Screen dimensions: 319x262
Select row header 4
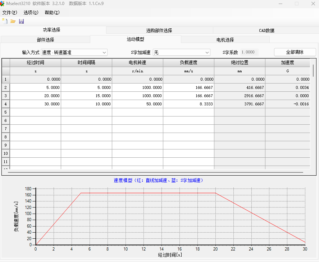[6, 104]
